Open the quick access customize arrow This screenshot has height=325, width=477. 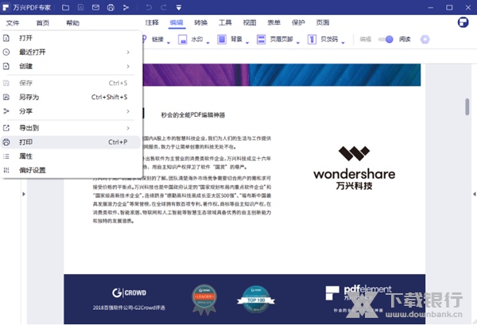179,7
